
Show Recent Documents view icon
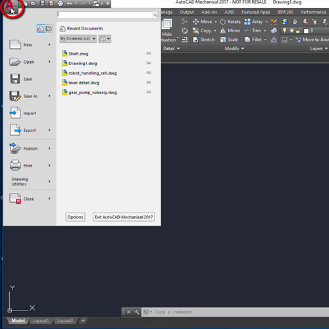(41, 28)
